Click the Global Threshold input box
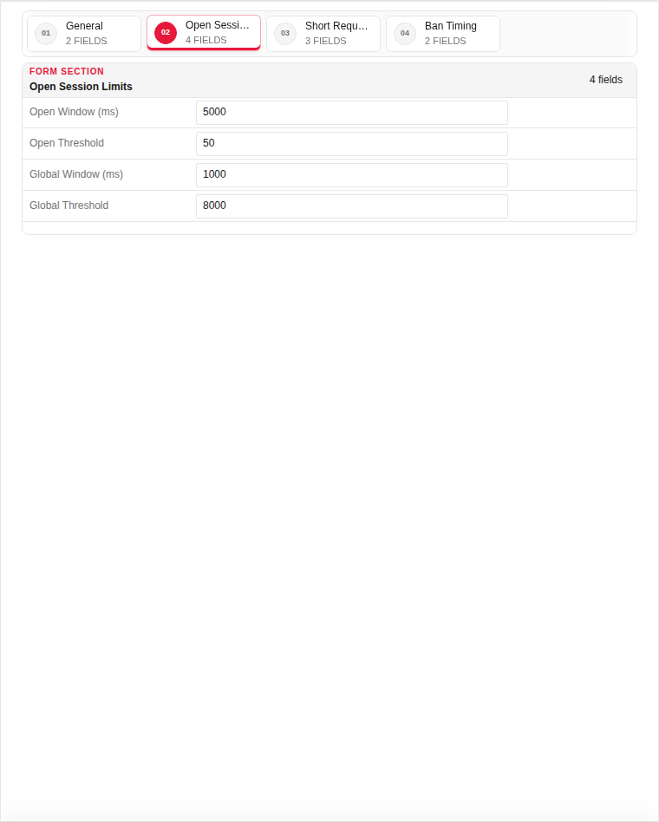659x822 pixels. [352, 206]
